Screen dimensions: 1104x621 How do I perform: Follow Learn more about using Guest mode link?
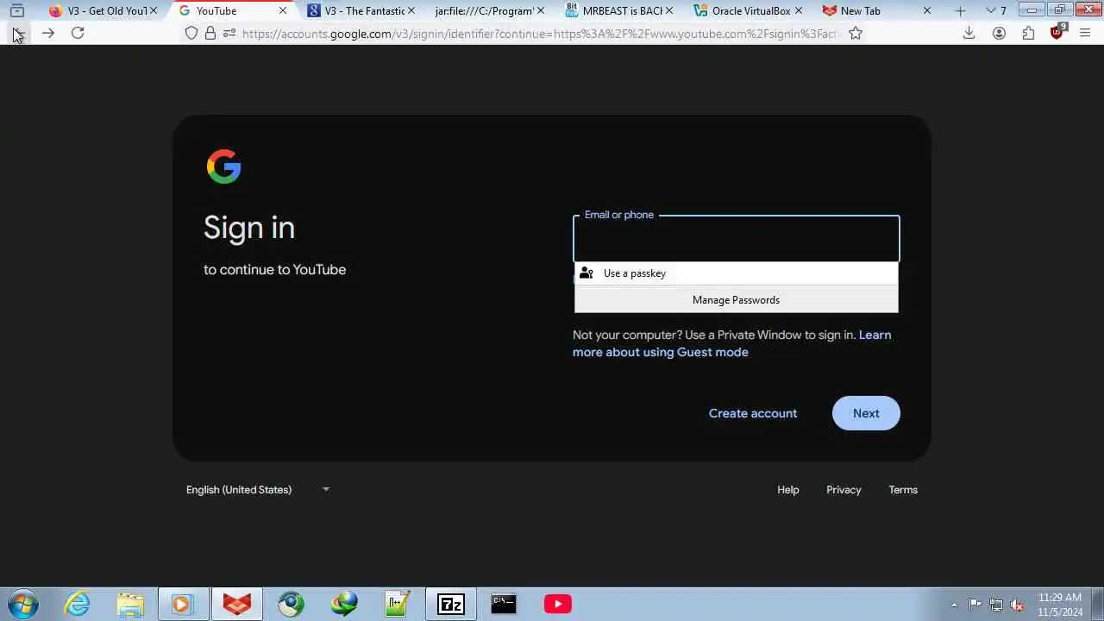[x=732, y=343]
